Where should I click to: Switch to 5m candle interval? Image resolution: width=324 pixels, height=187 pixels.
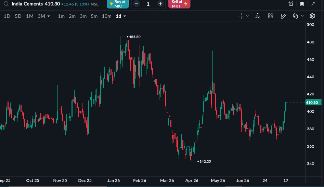tap(94, 16)
